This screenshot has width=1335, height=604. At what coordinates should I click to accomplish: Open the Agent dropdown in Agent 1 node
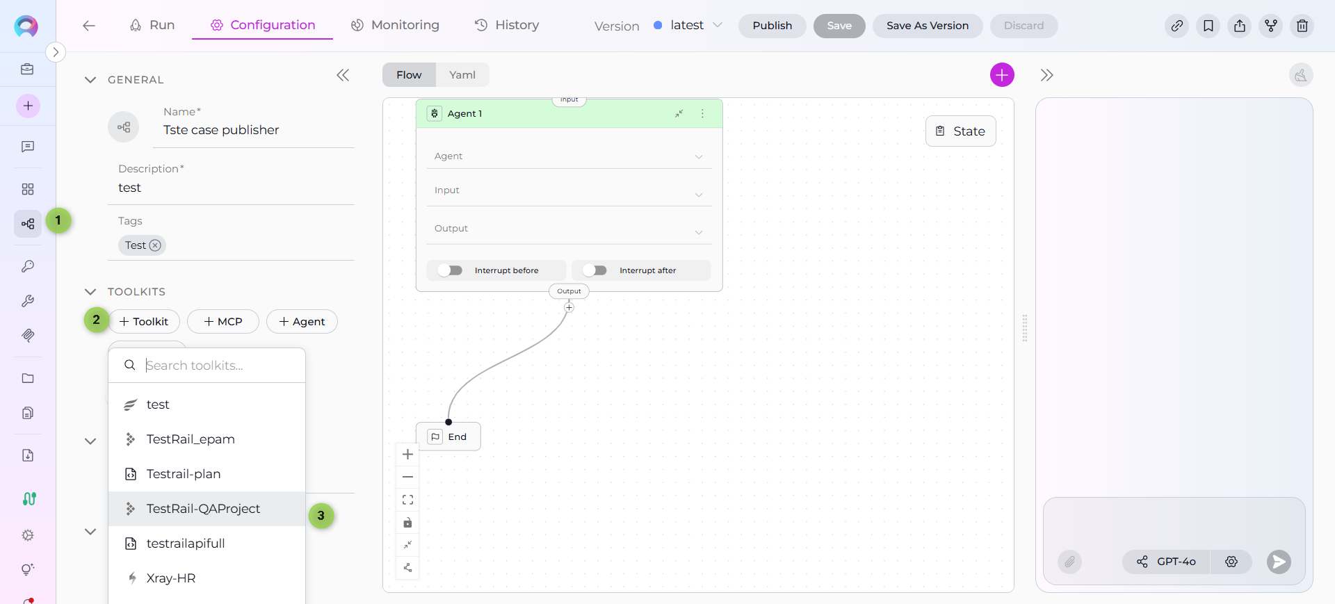pos(568,156)
